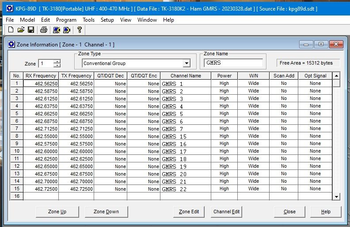Click the Save floppy disk icon
The image size is (350, 227).
tap(31, 30)
